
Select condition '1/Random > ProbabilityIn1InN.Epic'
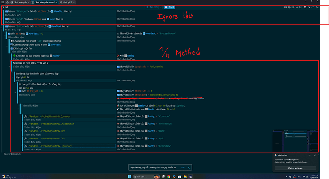click(x=44, y=139)
